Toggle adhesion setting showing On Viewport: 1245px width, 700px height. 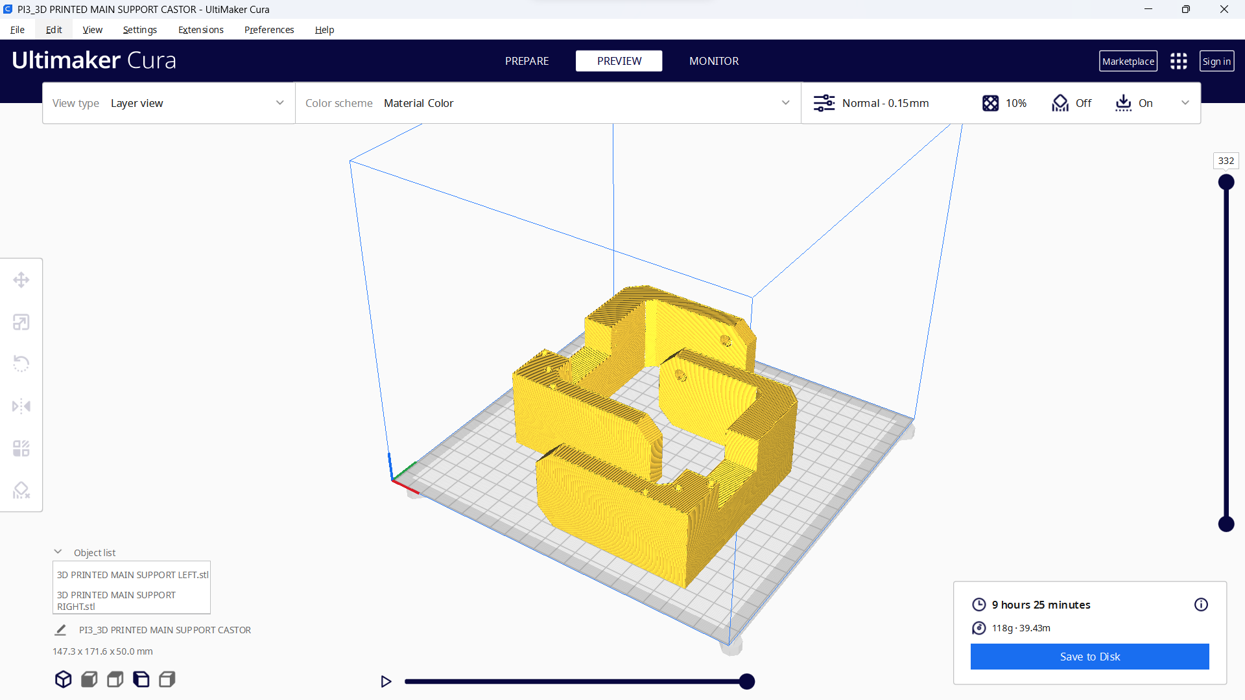1133,103
